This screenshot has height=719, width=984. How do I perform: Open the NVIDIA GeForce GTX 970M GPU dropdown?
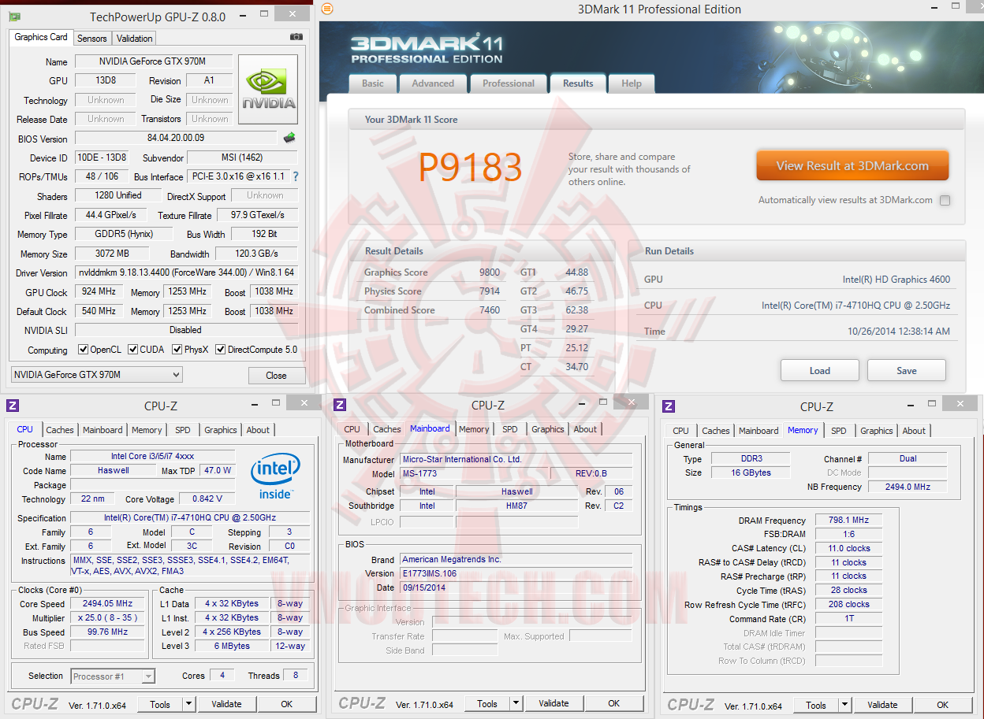pyautogui.click(x=96, y=375)
